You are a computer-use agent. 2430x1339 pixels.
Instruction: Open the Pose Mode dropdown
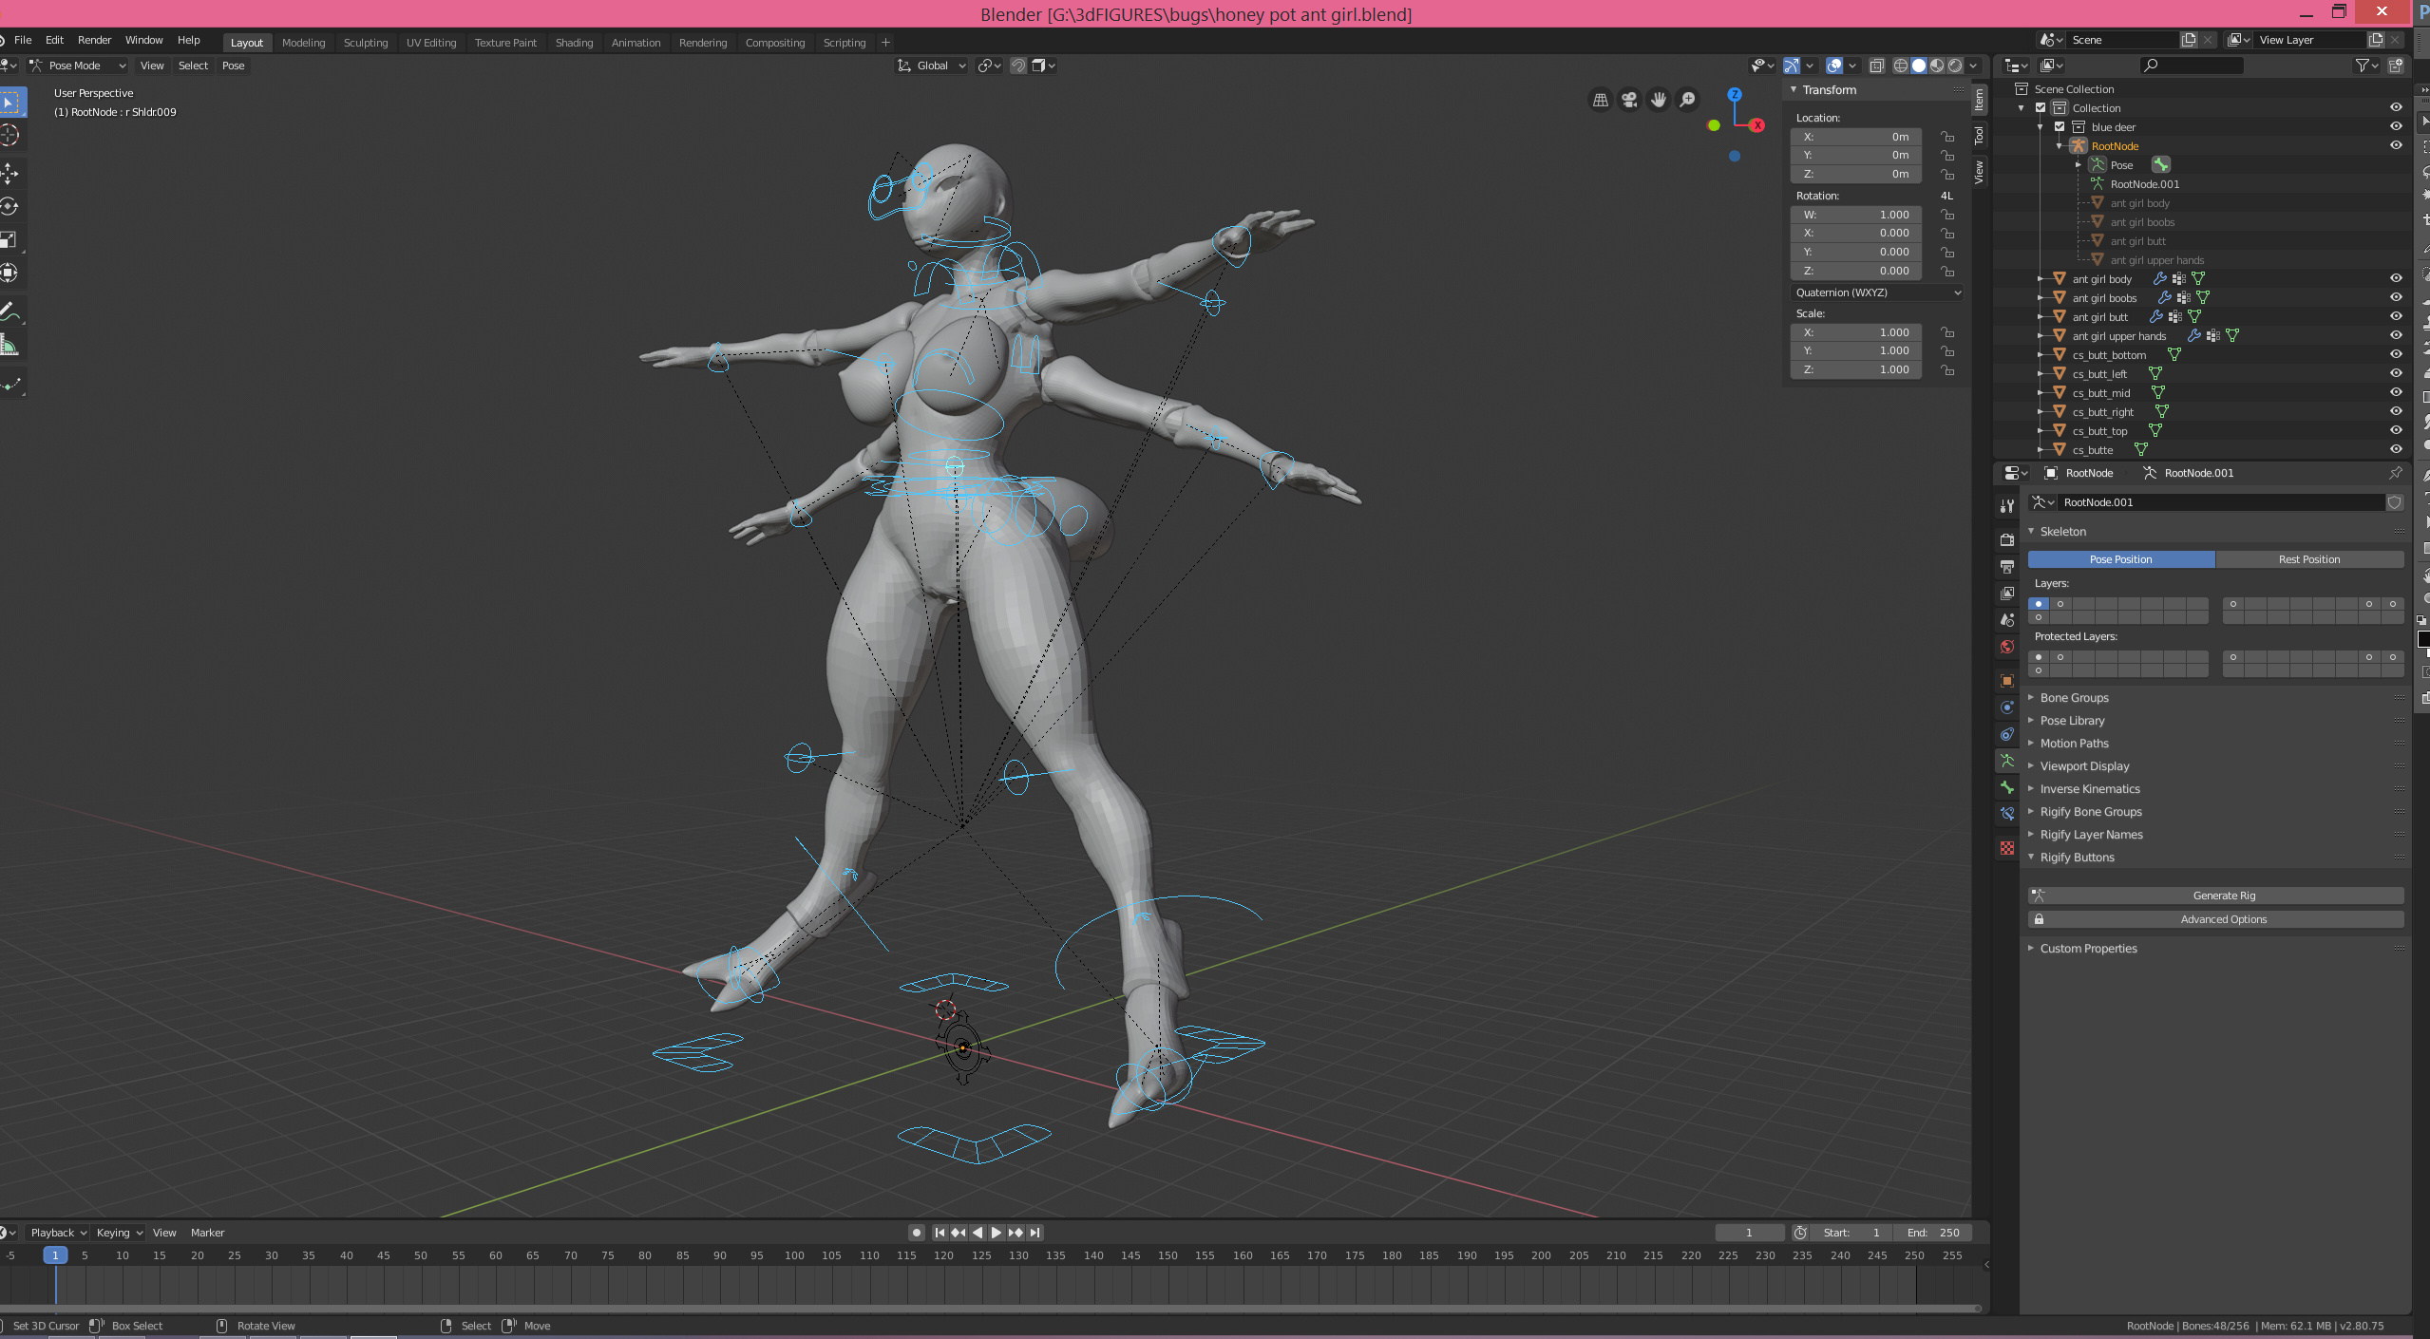pos(78,66)
